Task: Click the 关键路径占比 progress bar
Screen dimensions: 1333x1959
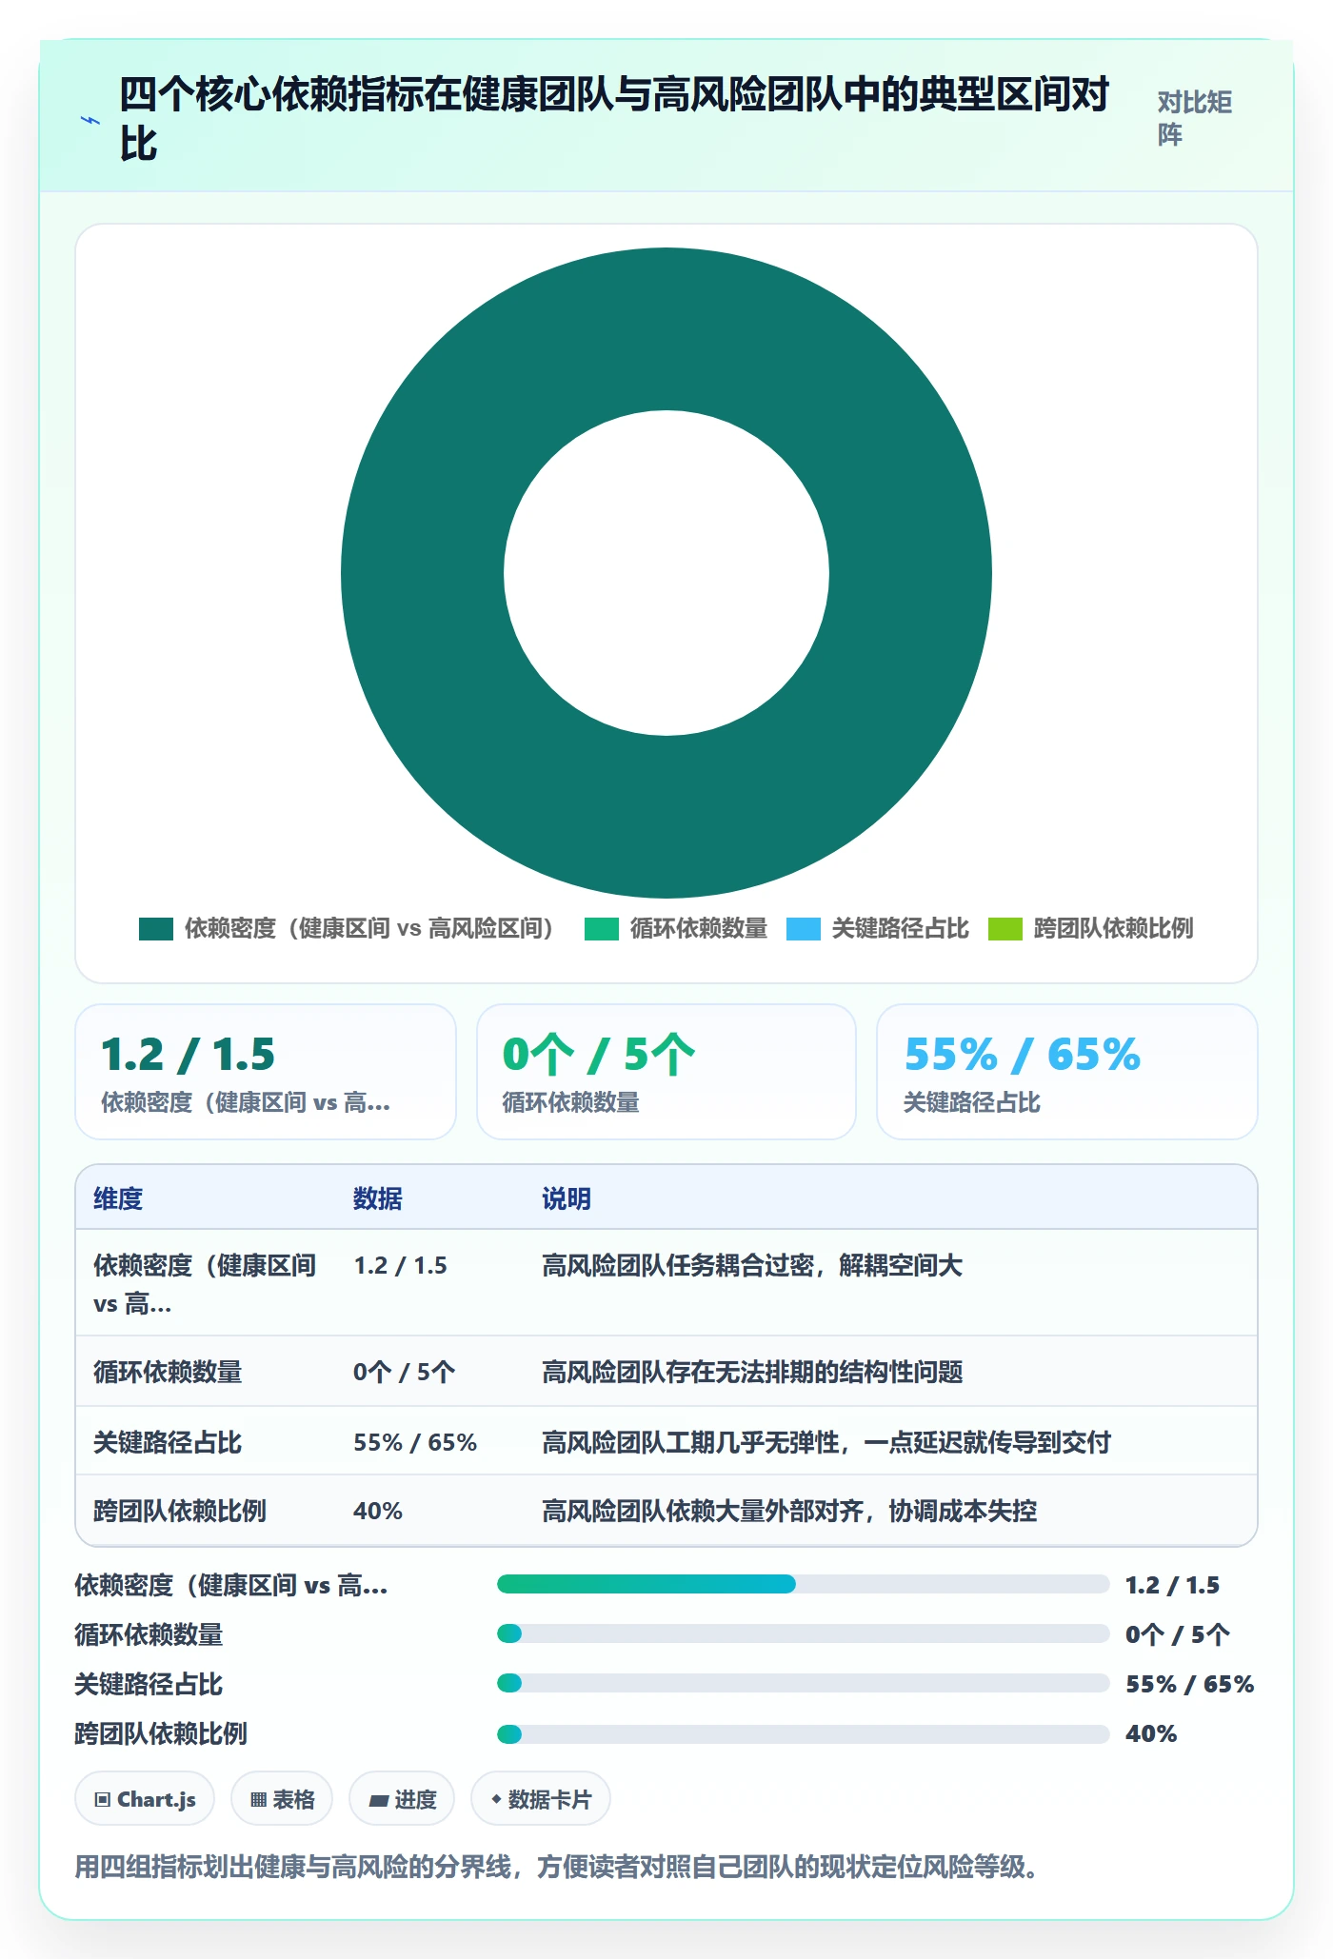Action: tap(803, 1683)
